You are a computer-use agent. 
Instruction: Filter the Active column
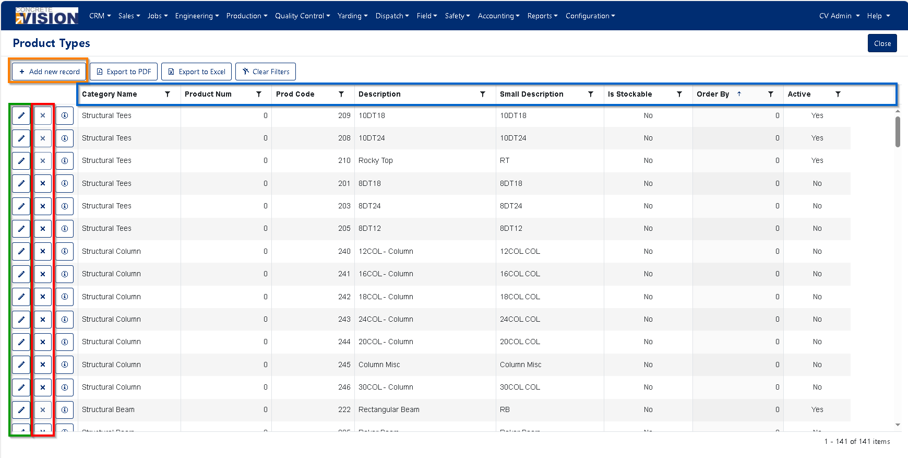(x=838, y=94)
